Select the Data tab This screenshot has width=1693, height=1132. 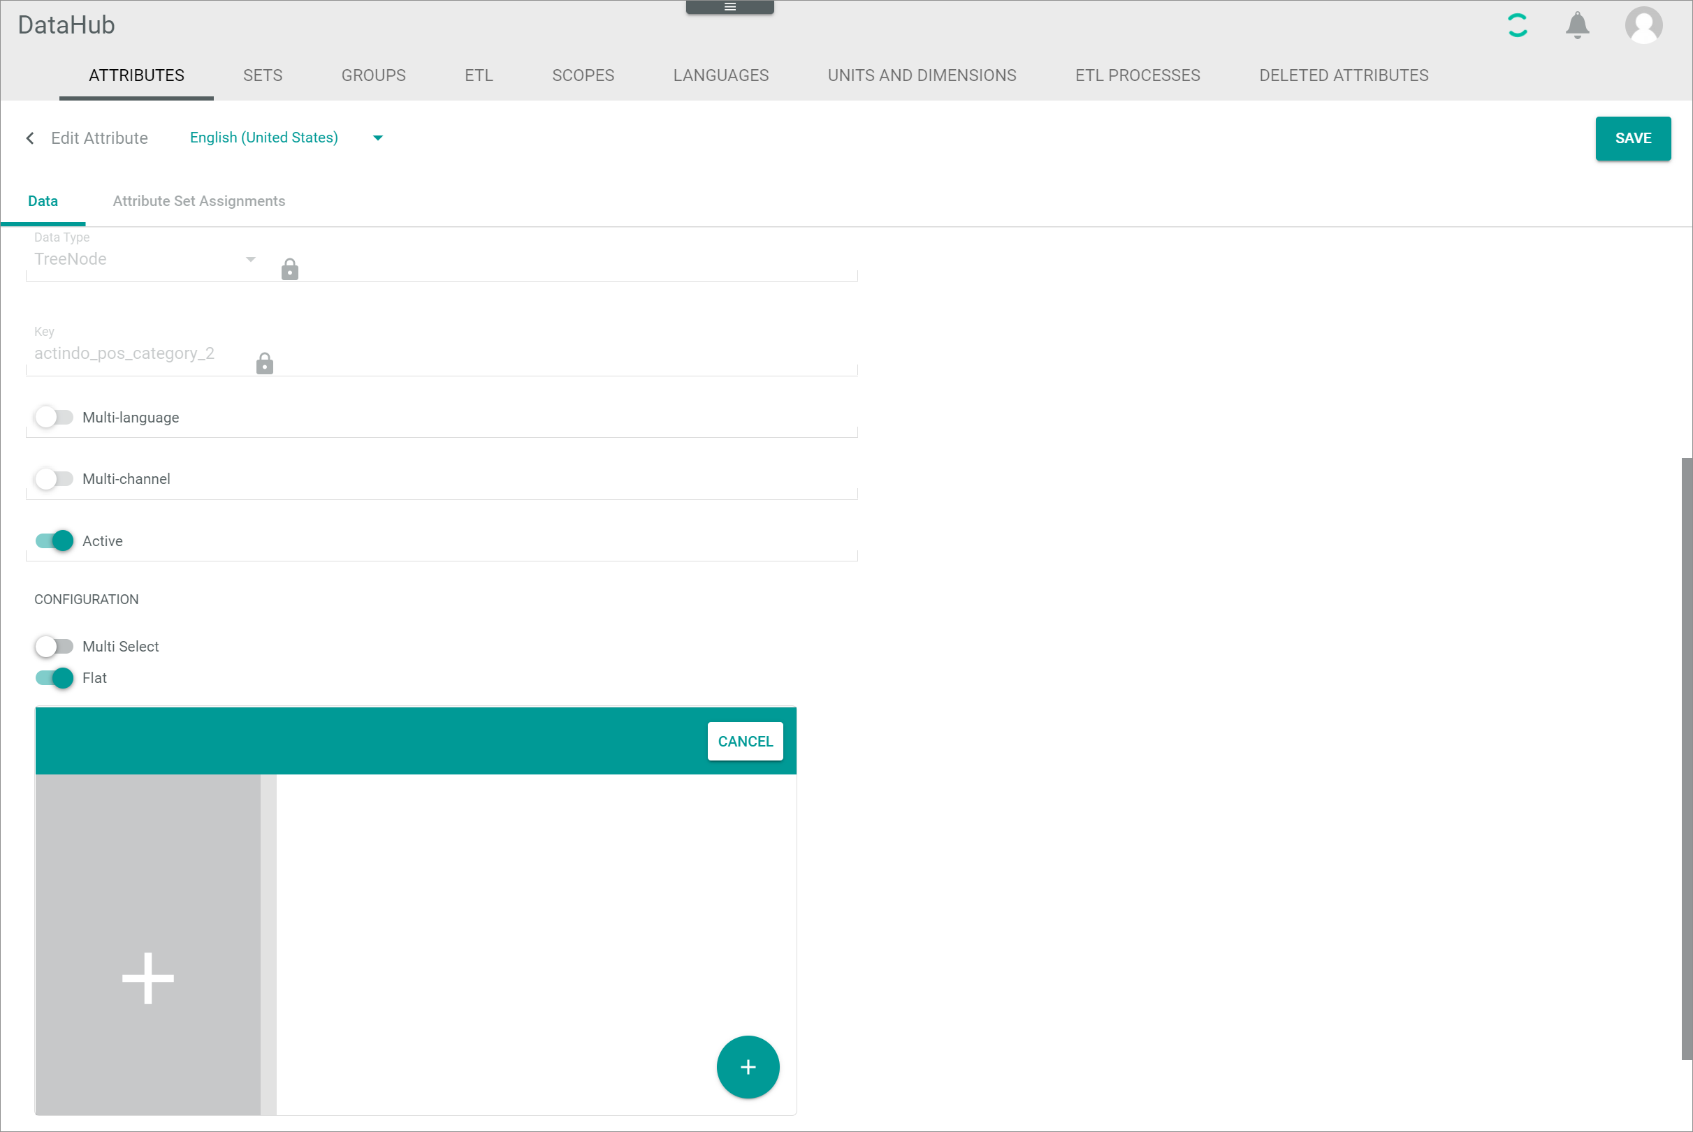pos(43,200)
